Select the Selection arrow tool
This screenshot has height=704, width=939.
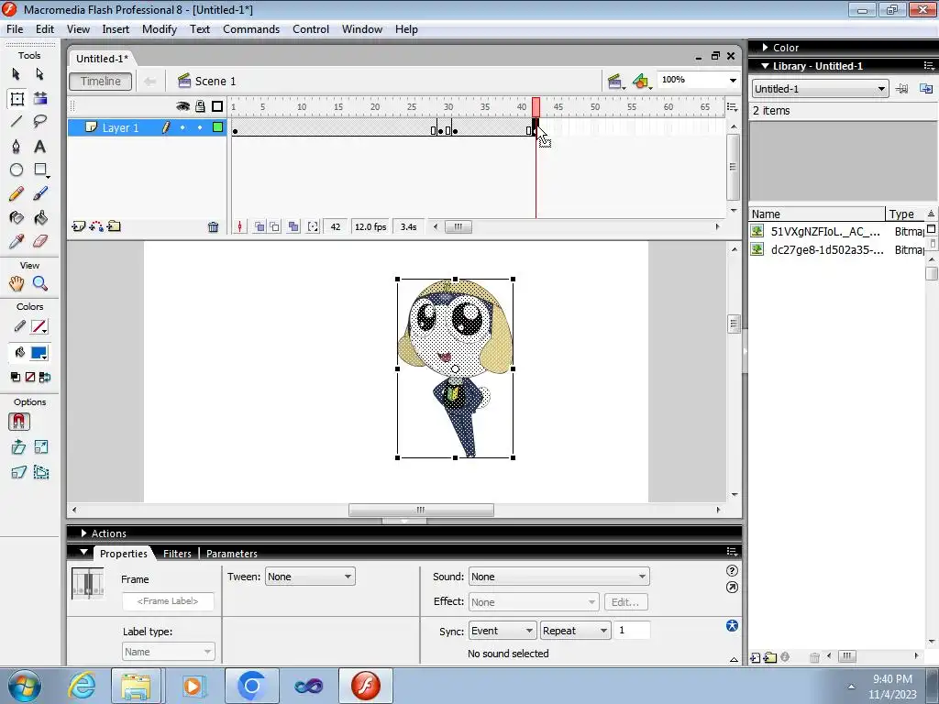(17, 74)
